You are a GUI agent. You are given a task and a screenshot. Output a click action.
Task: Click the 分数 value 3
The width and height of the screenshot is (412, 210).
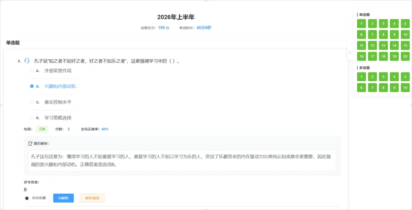click(69, 129)
